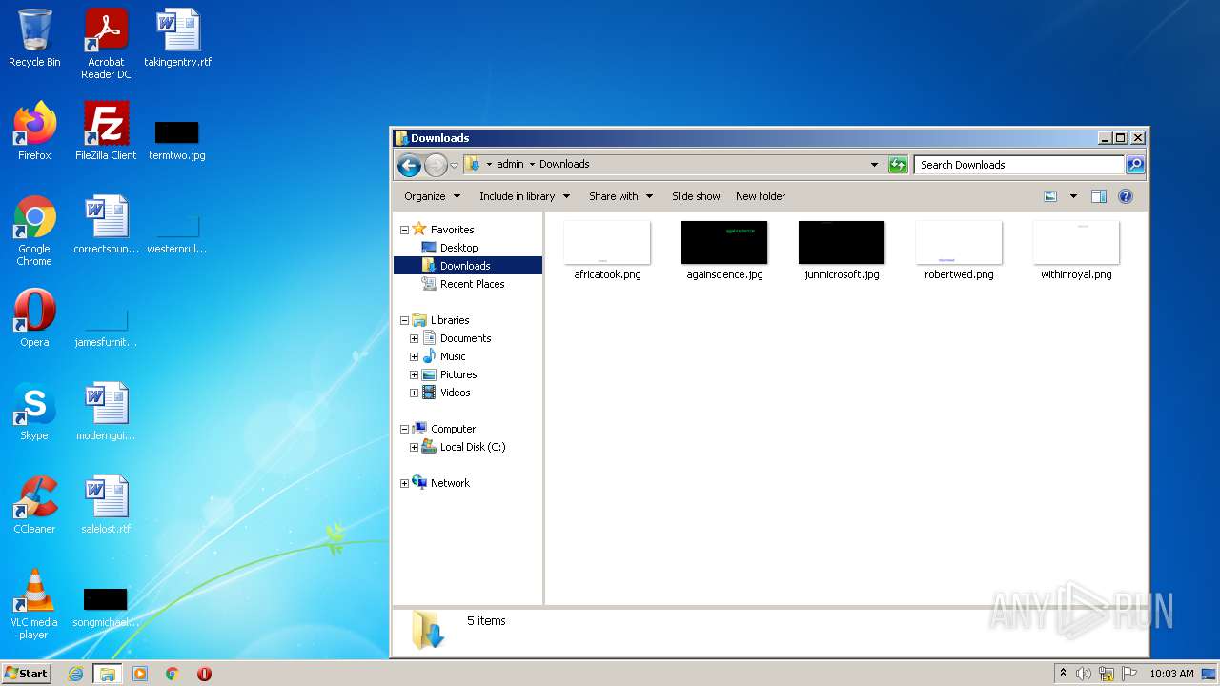The width and height of the screenshot is (1220, 686).
Task: Select Downloads in navigation pane
Action: [x=467, y=266]
